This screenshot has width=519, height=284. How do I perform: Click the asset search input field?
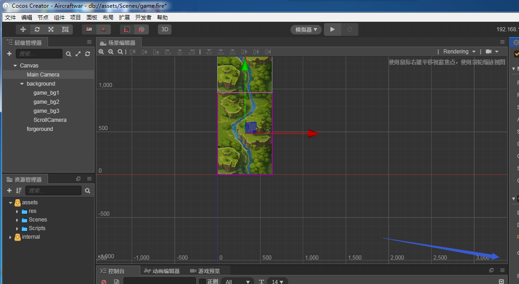[x=53, y=191]
